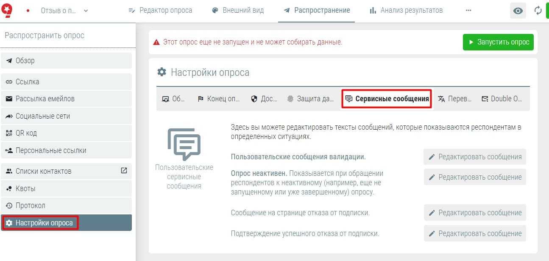Screen dimensions: 549x261
Task: Click the preview eye icon in top bar
Action: click(x=518, y=11)
